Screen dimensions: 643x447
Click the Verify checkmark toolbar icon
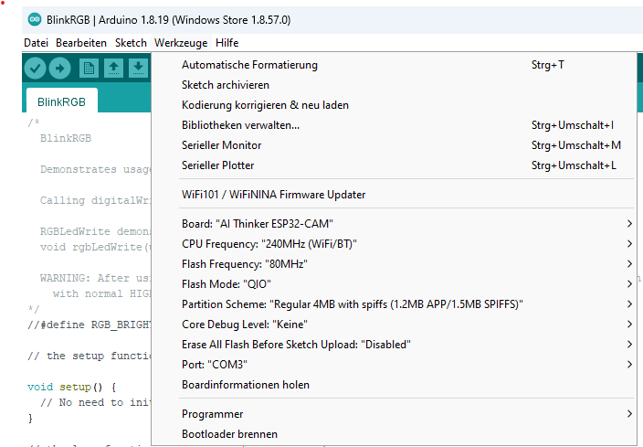36,68
